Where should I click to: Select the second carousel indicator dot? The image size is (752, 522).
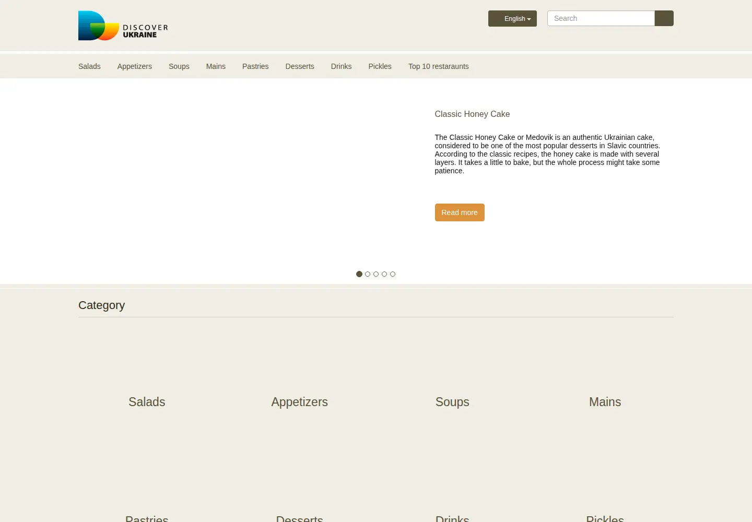pyautogui.click(x=368, y=274)
